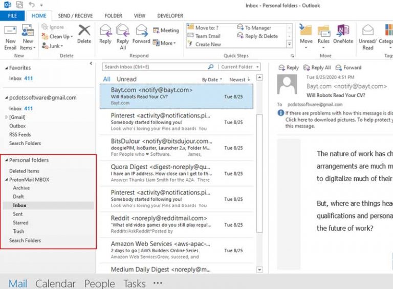Expand the Quick Steps gallery

(289, 44)
